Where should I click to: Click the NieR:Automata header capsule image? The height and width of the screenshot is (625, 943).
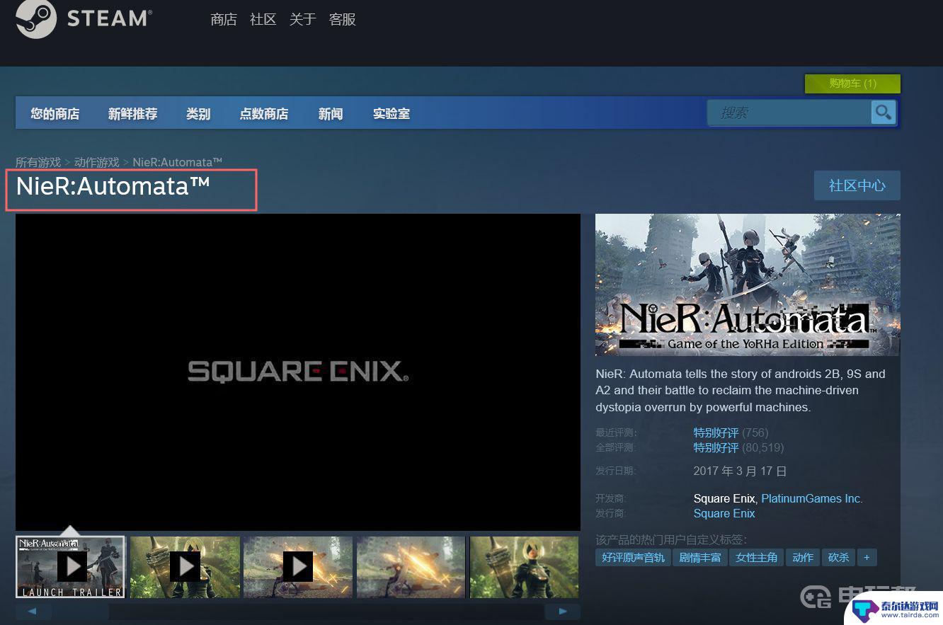[x=748, y=285]
